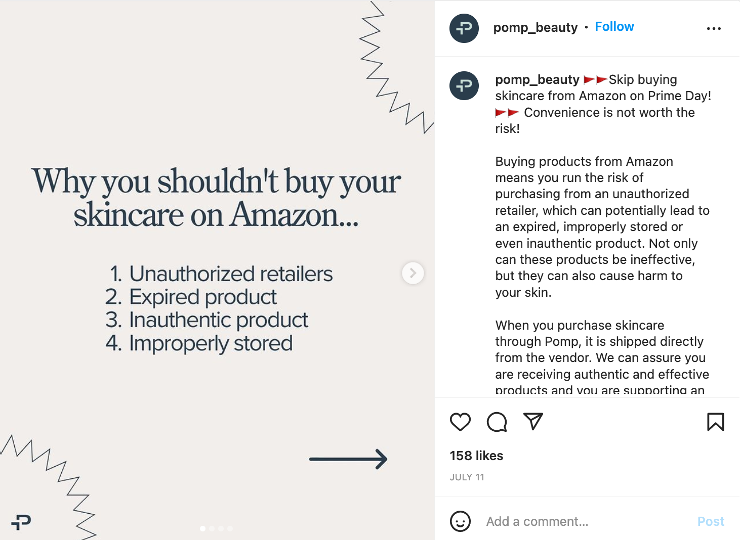Open pomp_beauty username link in caption

click(x=537, y=80)
